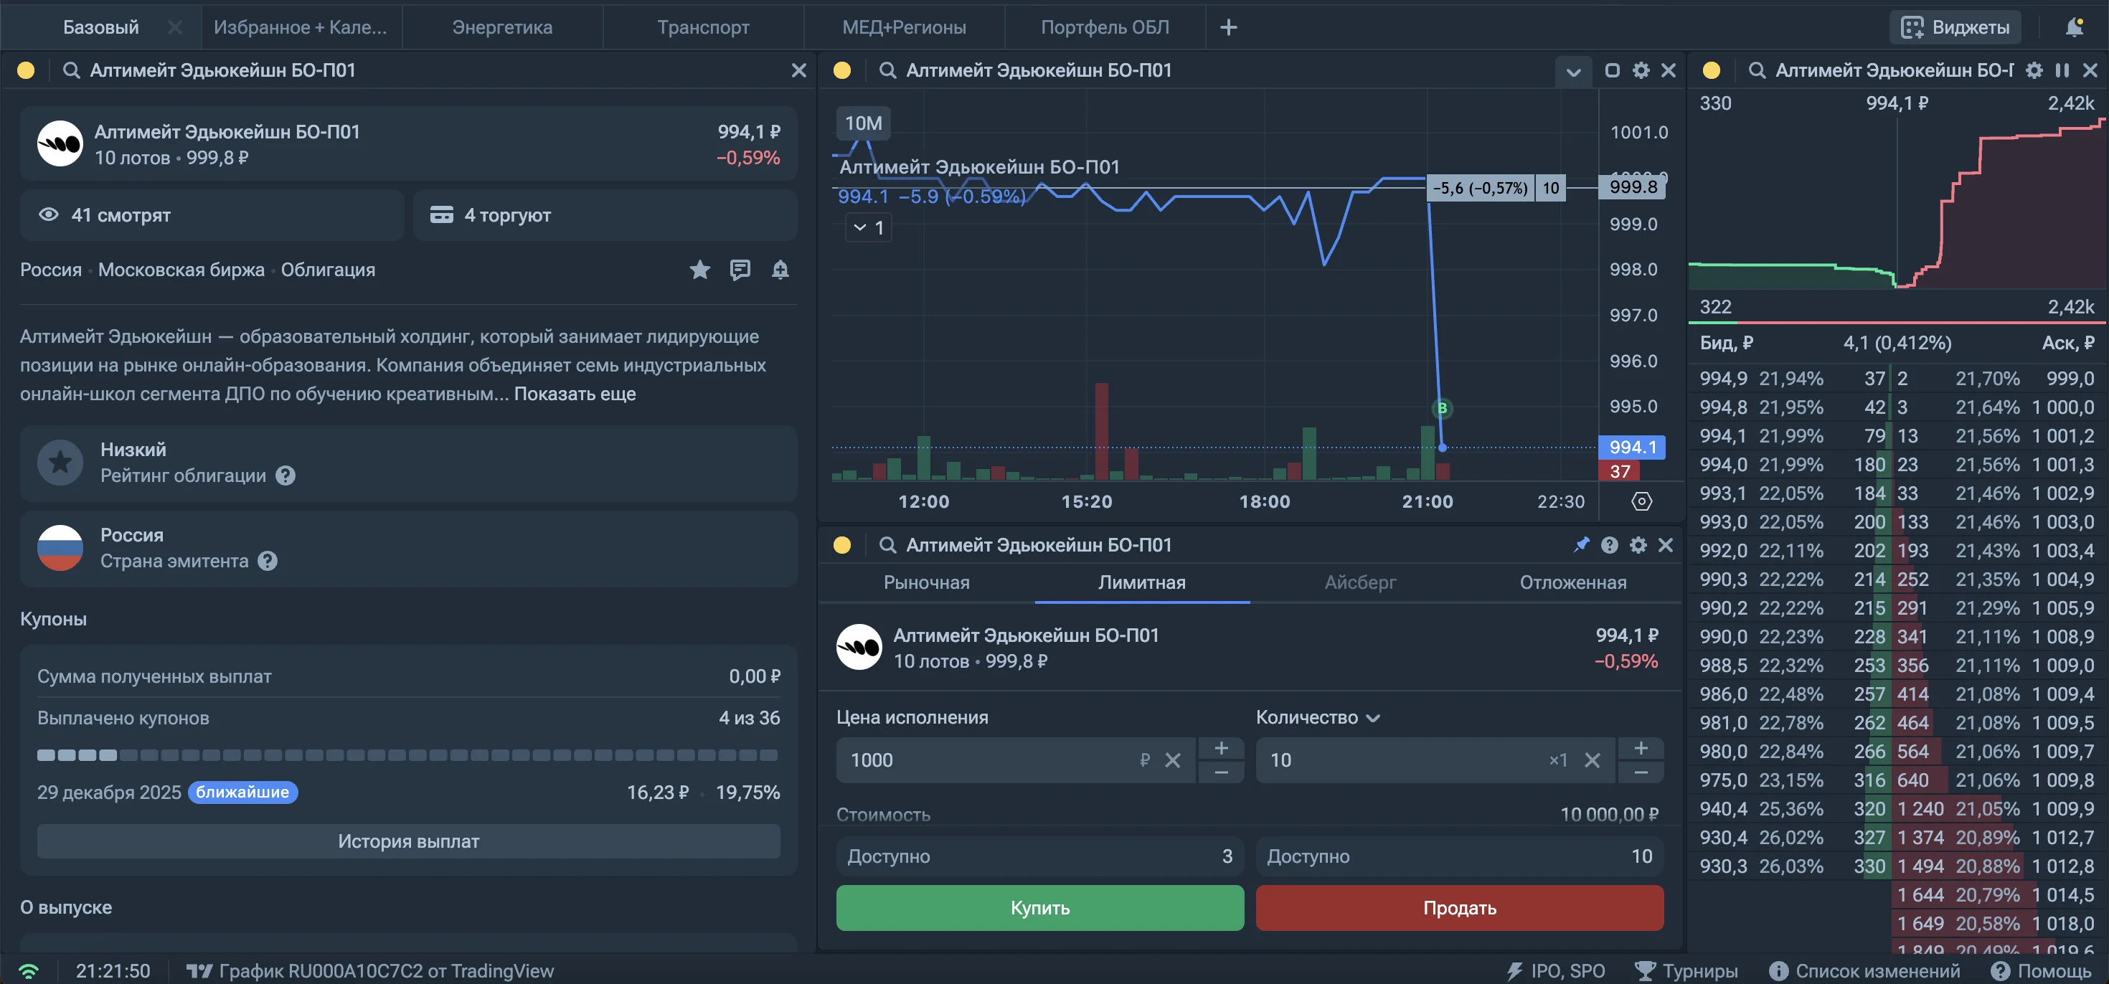Image resolution: width=2109 pixels, height=984 pixels.
Task: Open chart scale settings icon near time axis
Action: 1641,501
